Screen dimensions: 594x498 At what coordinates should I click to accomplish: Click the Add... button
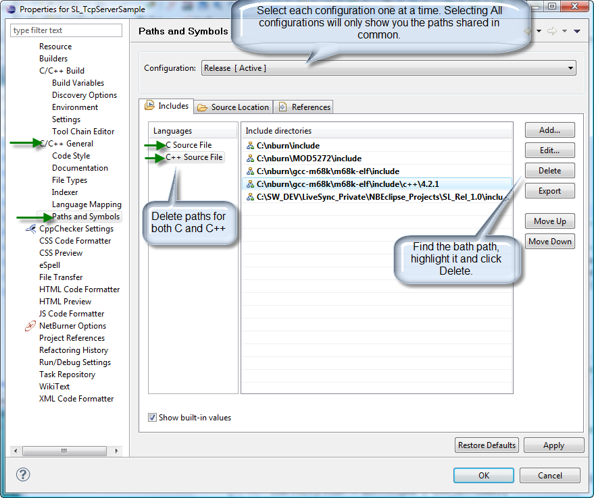549,130
